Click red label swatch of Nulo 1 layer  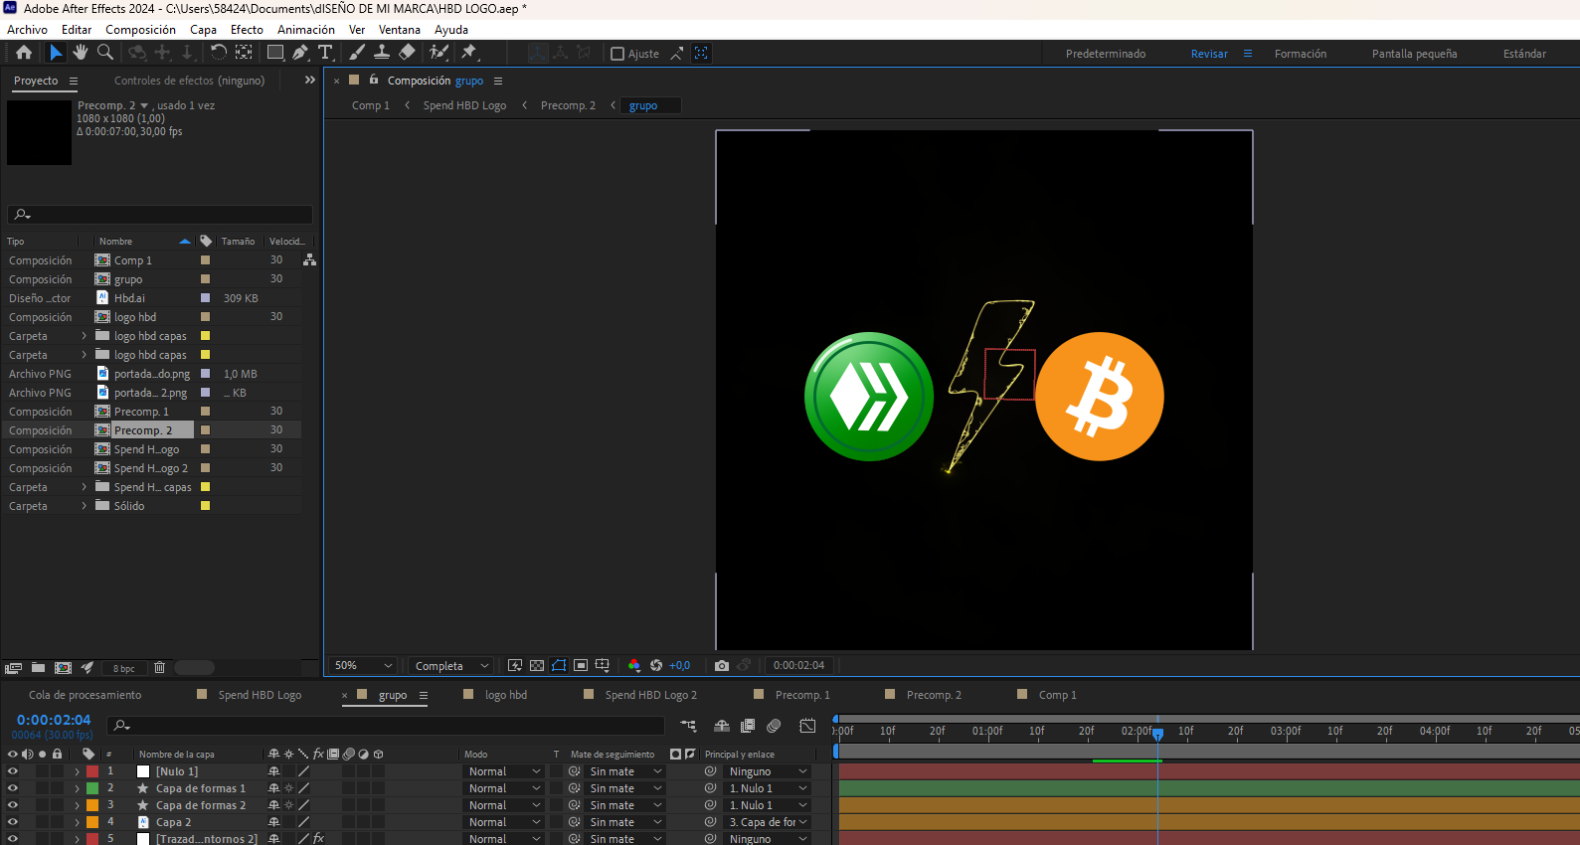92,771
